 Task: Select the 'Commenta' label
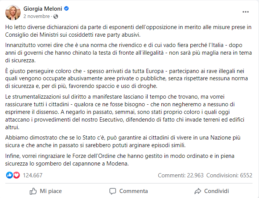click(134, 191)
